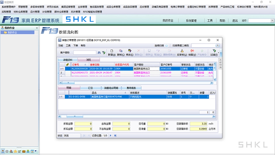
Task: Switch to the 汇总 tab
Action: [x=91, y=88]
